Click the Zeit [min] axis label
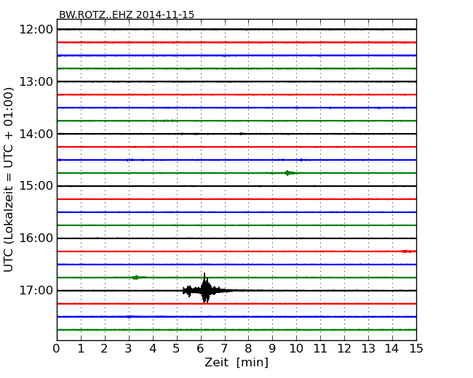This screenshot has width=473, height=378. 236,362
